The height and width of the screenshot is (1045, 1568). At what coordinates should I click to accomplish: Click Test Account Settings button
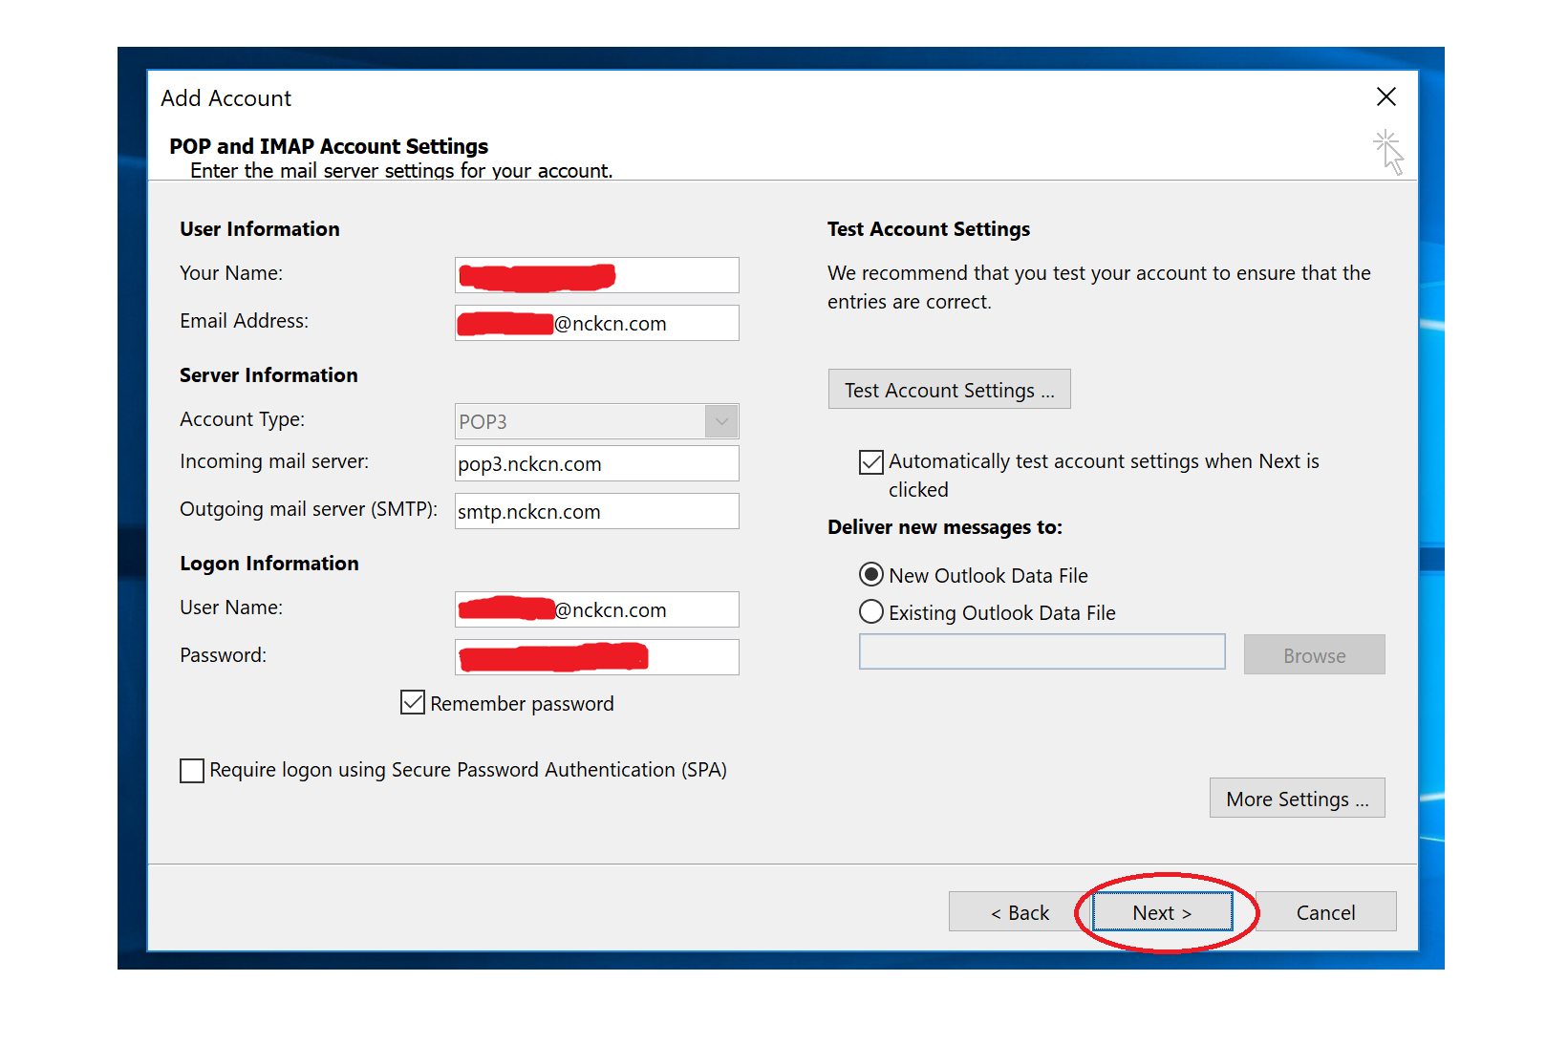(948, 390)
